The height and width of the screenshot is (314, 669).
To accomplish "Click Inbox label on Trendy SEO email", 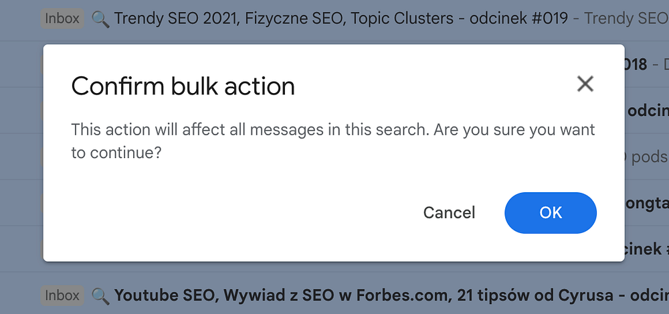I will pyautogui.click(x=62, y=18).
